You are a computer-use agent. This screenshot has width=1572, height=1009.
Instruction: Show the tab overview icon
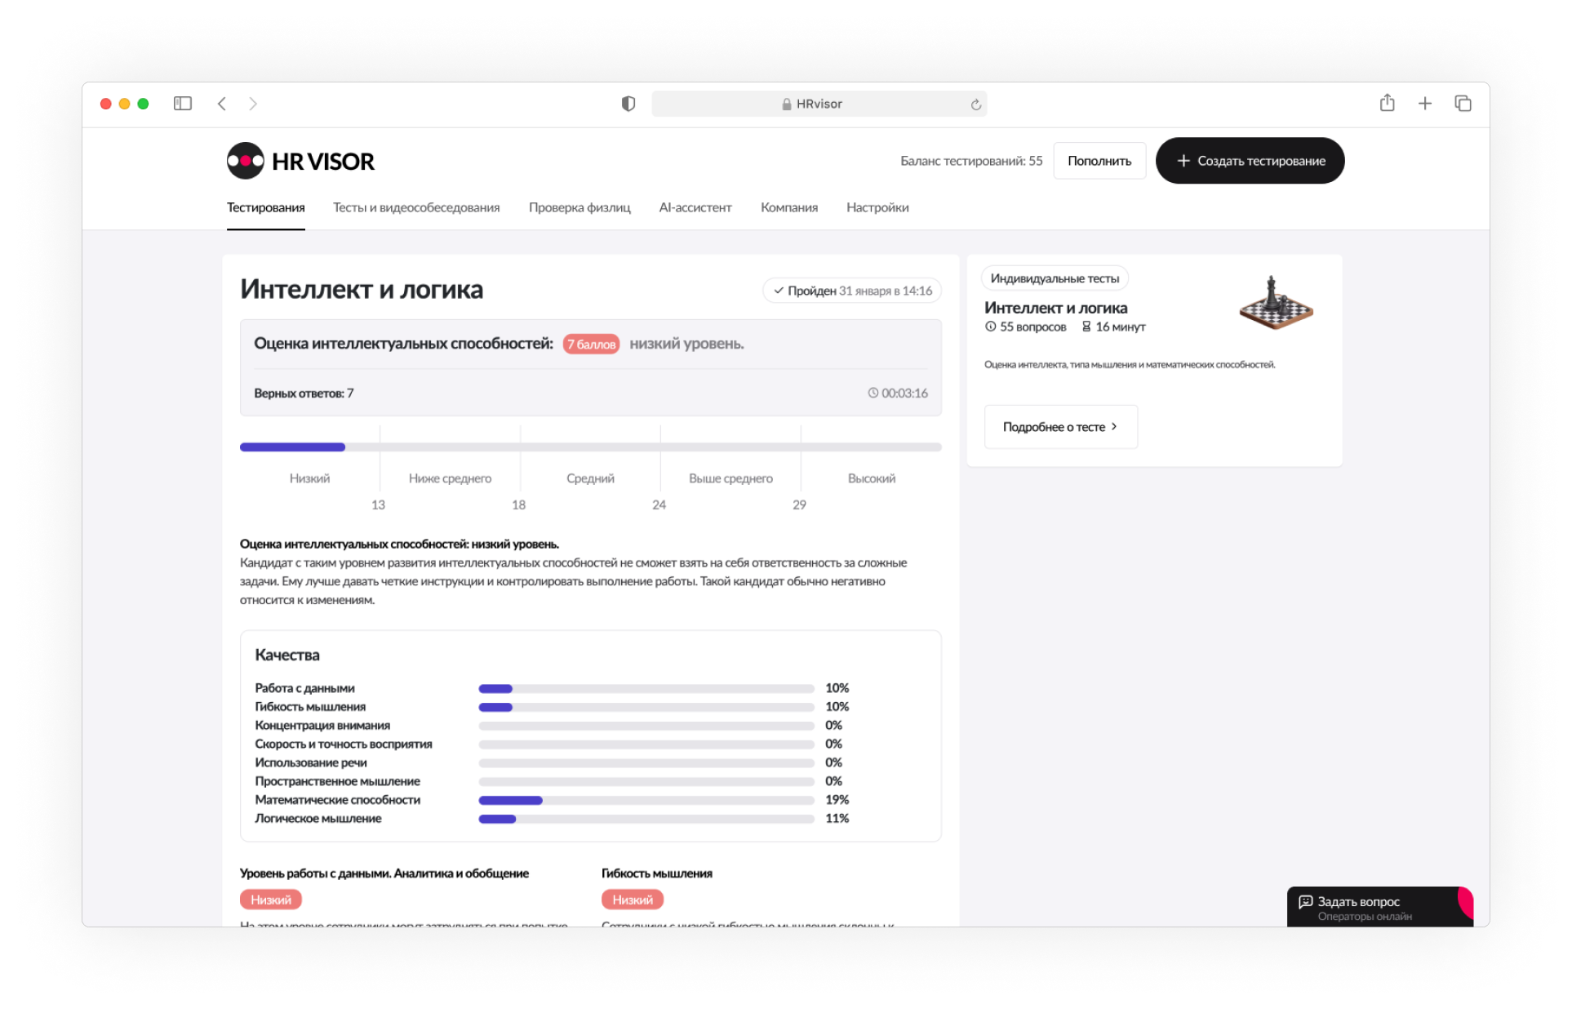(1463, 104)
